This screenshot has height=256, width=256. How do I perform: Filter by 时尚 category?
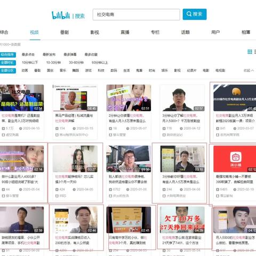coord(152,70)
